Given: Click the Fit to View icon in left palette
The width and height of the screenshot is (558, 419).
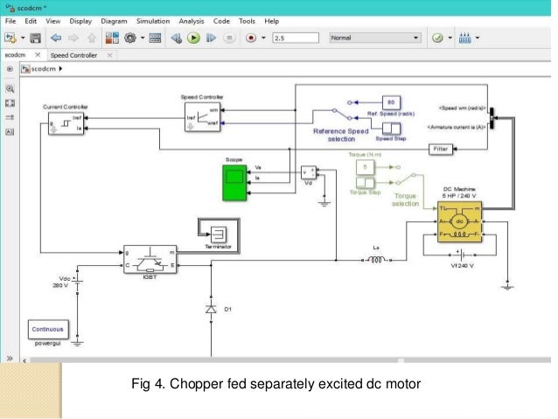Looking at the screenshot, I should click(x=10, y=102).
